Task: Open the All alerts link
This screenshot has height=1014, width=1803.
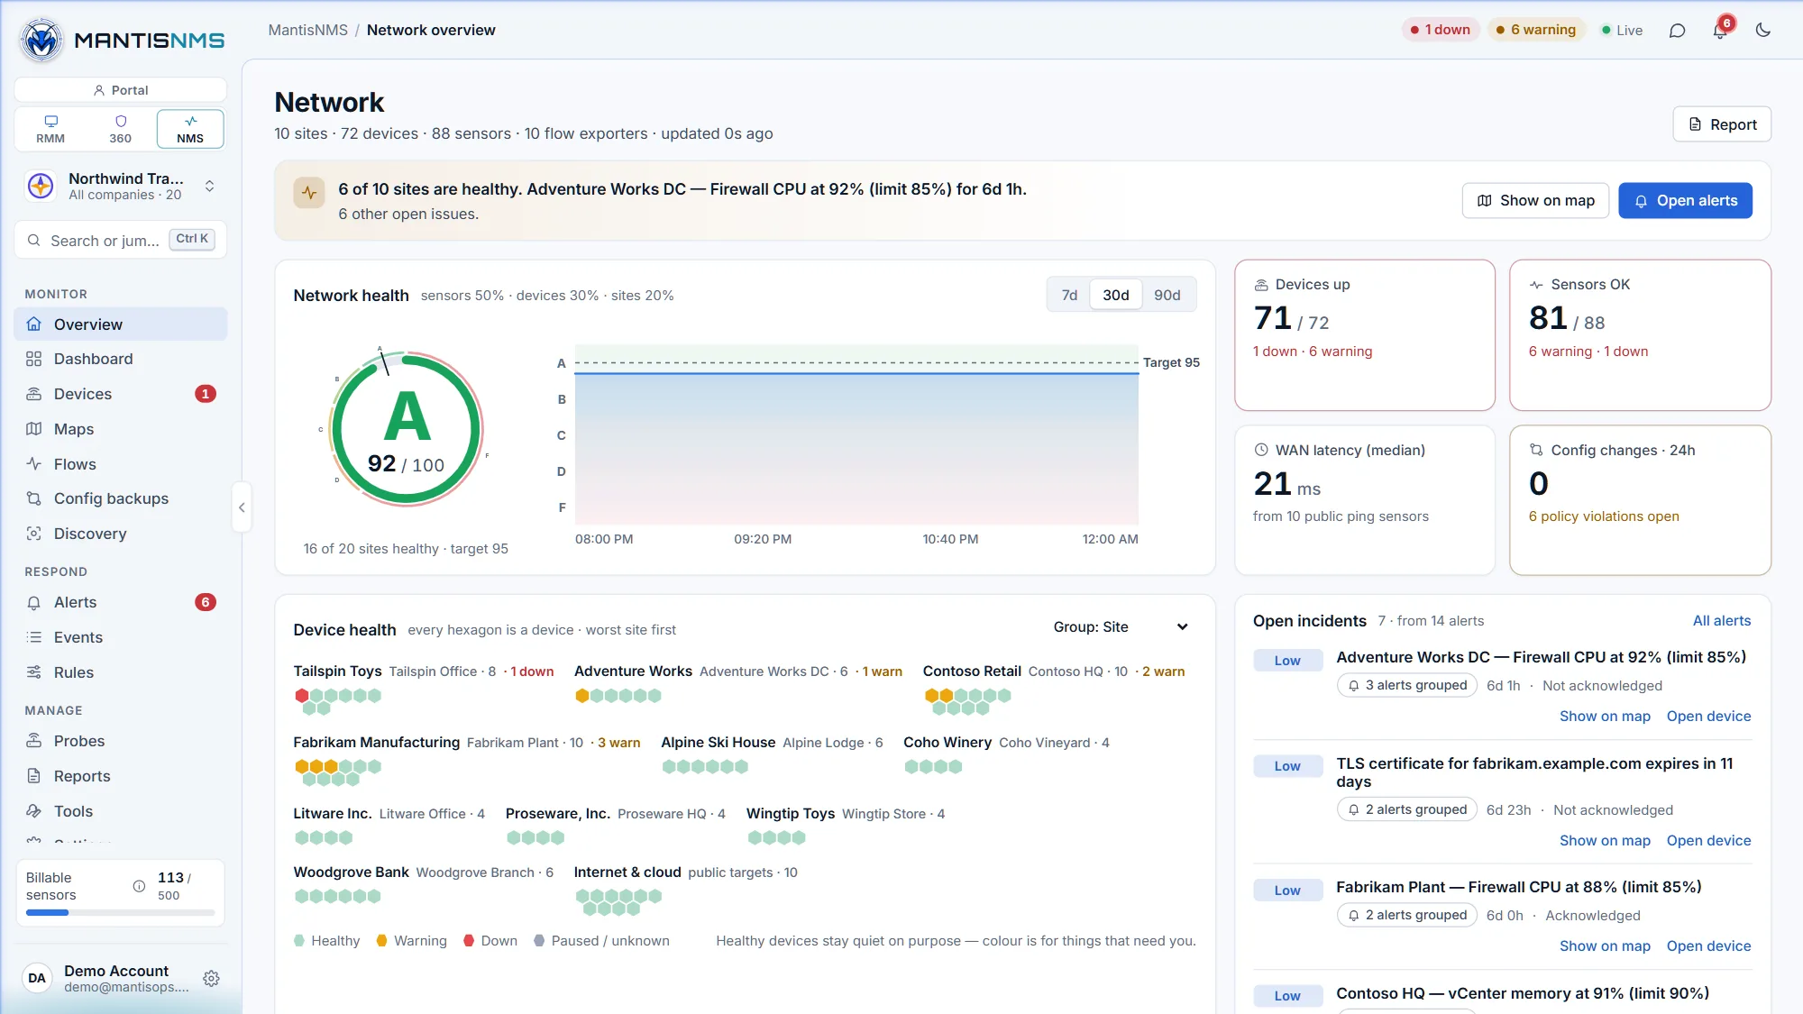Action: coord(1721,621)
